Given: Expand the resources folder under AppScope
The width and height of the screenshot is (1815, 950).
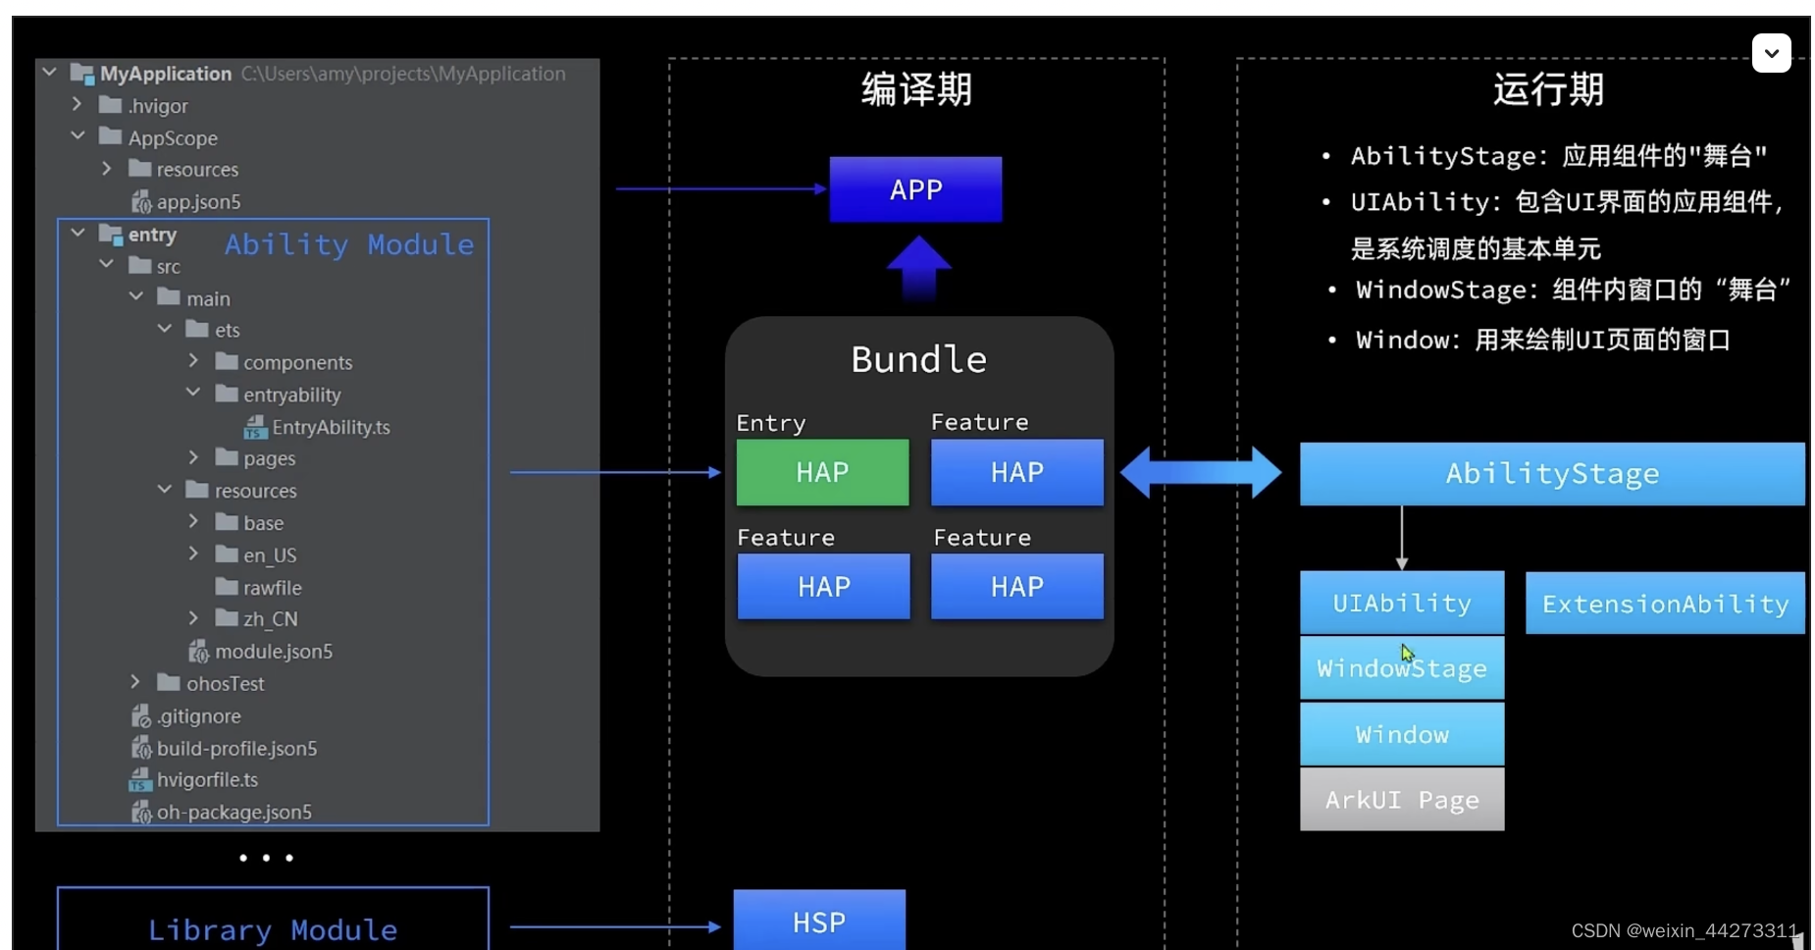Looking at the screenshot, I should (106, 169).
